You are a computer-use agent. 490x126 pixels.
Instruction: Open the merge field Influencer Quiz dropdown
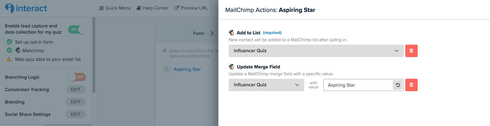[266, 85]
